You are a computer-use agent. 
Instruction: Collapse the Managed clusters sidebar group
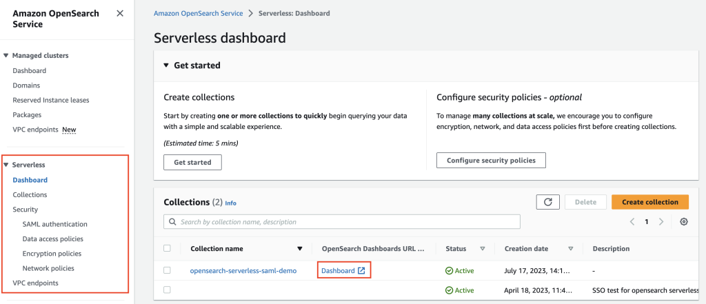pos(6,56)
